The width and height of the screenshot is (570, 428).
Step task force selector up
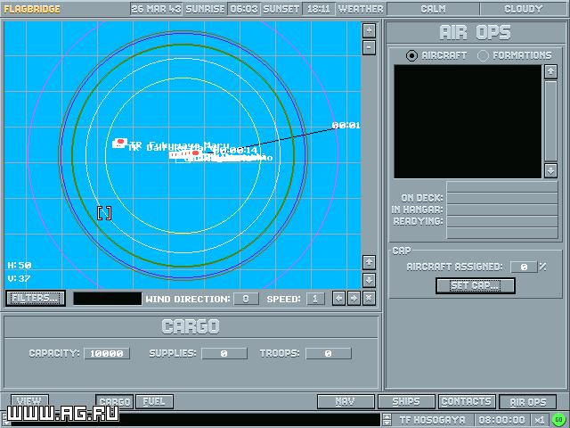pos(387,416)
